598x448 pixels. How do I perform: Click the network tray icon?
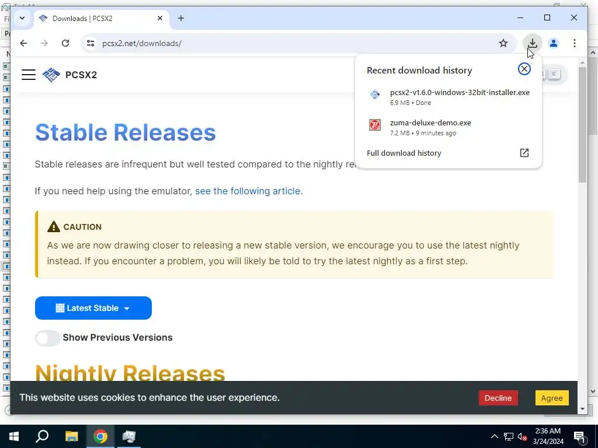[509, 436]
